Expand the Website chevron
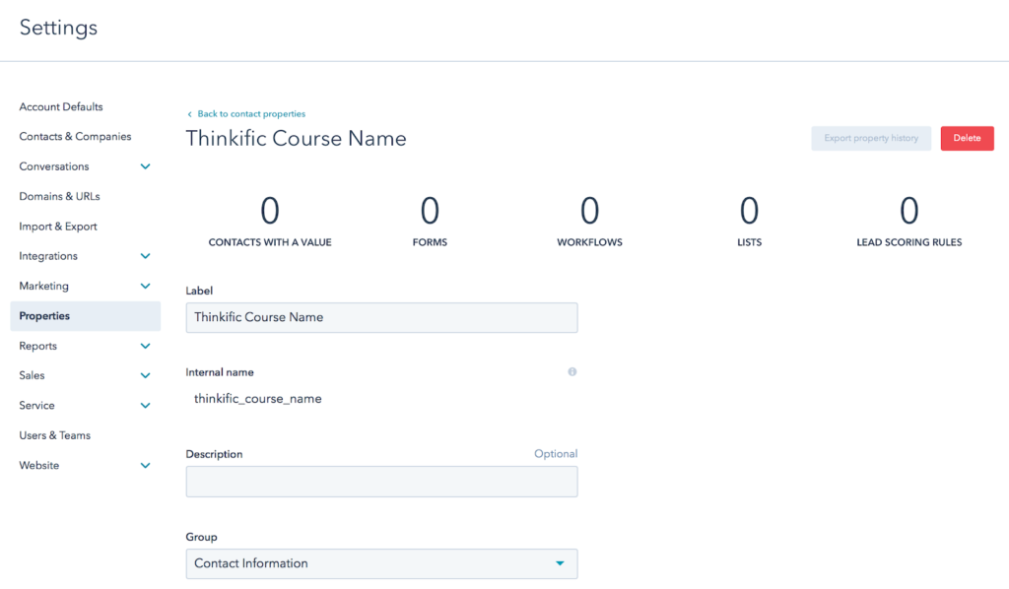The height and width of the screenshot is (589, 1009). [x=146, y=466]
